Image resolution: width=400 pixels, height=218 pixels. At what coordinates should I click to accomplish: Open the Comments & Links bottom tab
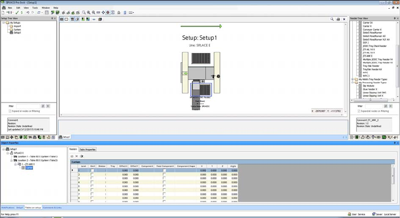click(x=52, y=207)
